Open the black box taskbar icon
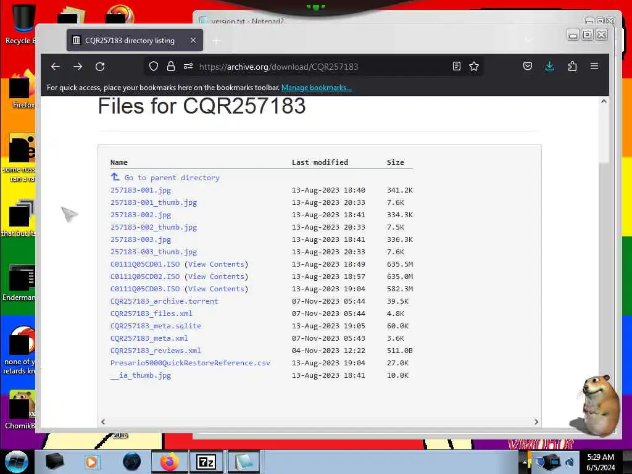The image size is (632, 474). click(x=54, y=462)
